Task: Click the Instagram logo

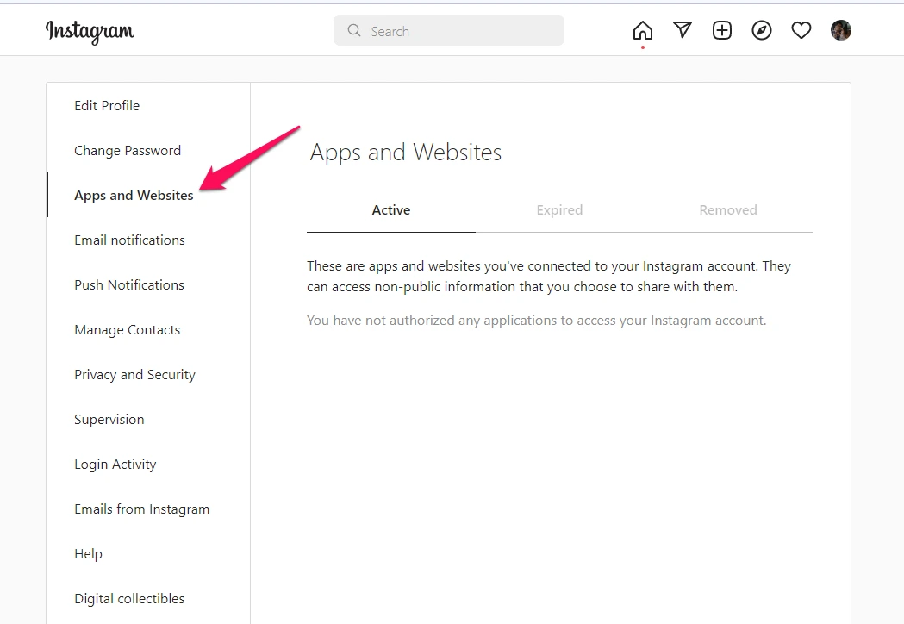Action: click(x=90, y=32)
